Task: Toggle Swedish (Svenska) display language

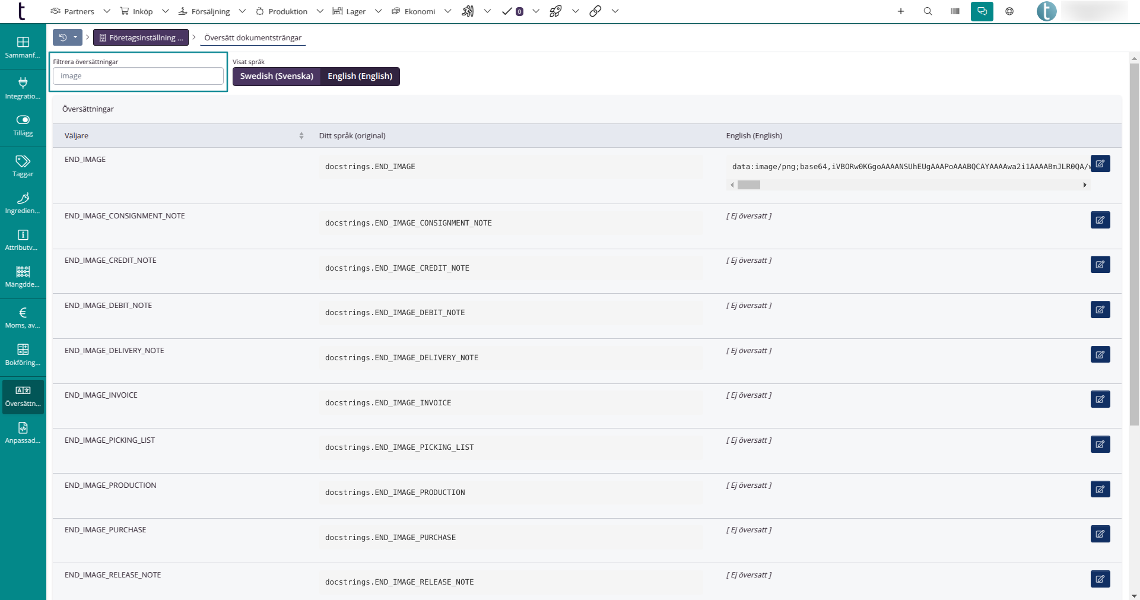Action: (x=277, y=77)
